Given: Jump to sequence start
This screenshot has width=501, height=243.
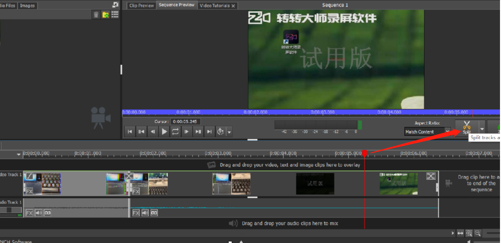Looking at the screenshot, I should click(x=130, y=131).
